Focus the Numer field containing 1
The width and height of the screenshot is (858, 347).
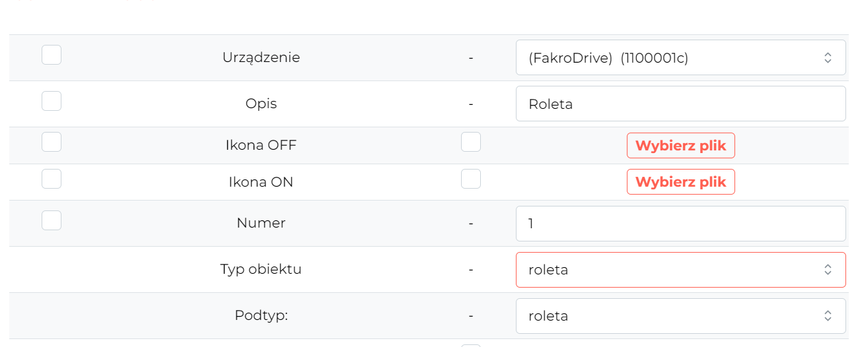point(681,224)
